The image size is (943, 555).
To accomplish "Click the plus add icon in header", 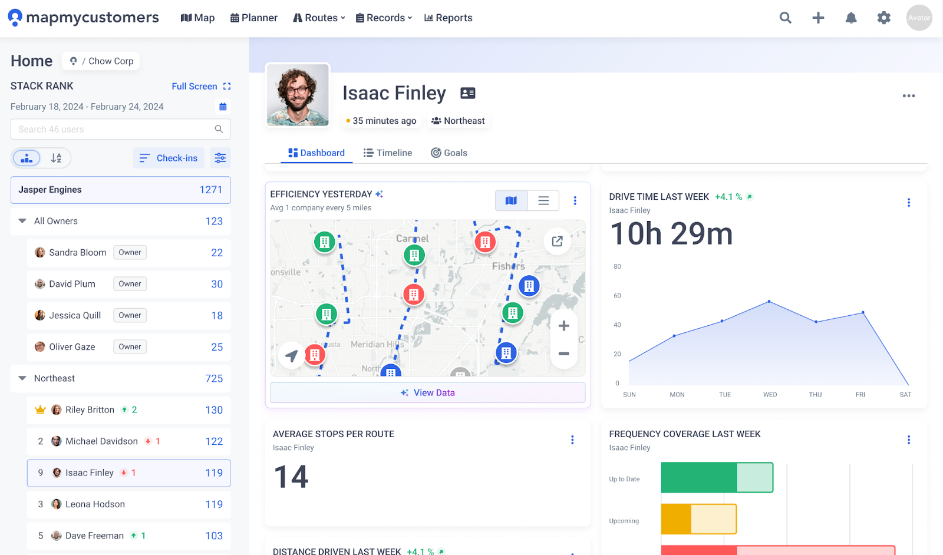I will click(x=818, y=18).
